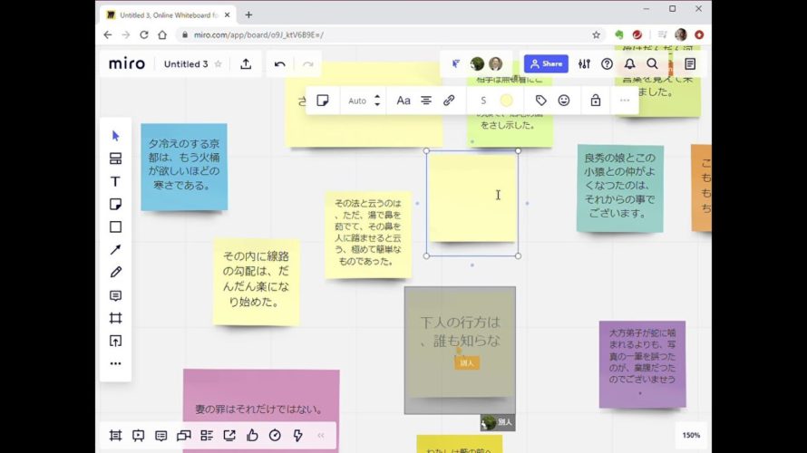This screenshot has height=453, width=807.
Task: Star the Untitled 3 board
Action: pos(219,63)
